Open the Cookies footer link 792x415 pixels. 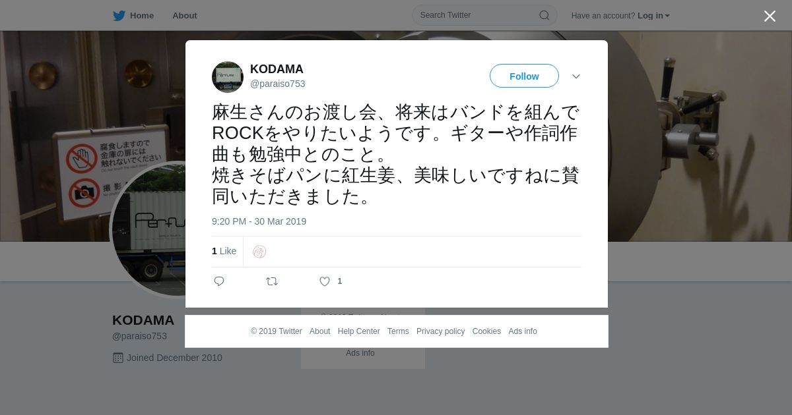coord(486,331)
